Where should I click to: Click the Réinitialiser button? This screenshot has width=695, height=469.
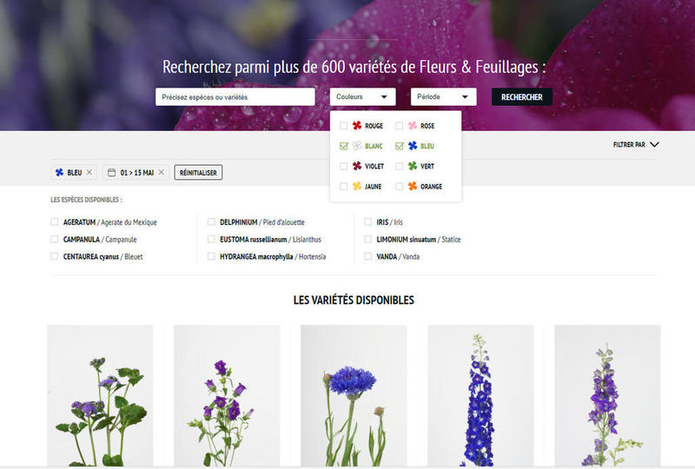[198, 173]
